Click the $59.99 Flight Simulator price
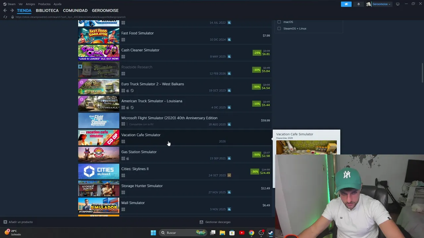This screenshot has width=424, height=238. 265,120
